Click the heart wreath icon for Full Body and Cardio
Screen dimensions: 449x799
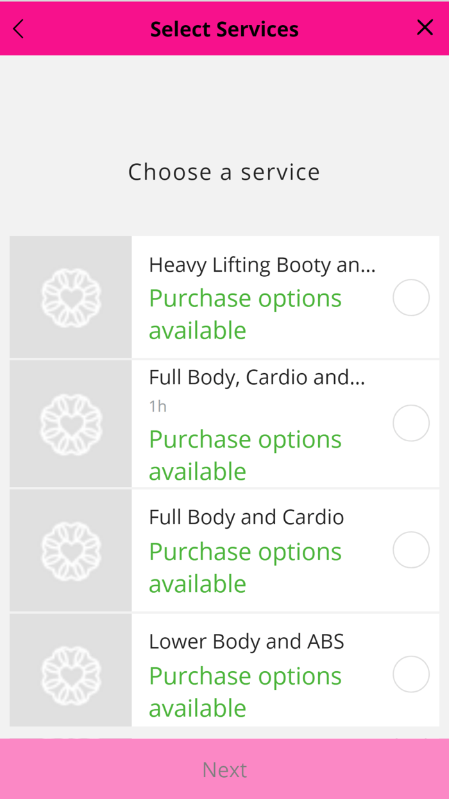pos(70,549)
